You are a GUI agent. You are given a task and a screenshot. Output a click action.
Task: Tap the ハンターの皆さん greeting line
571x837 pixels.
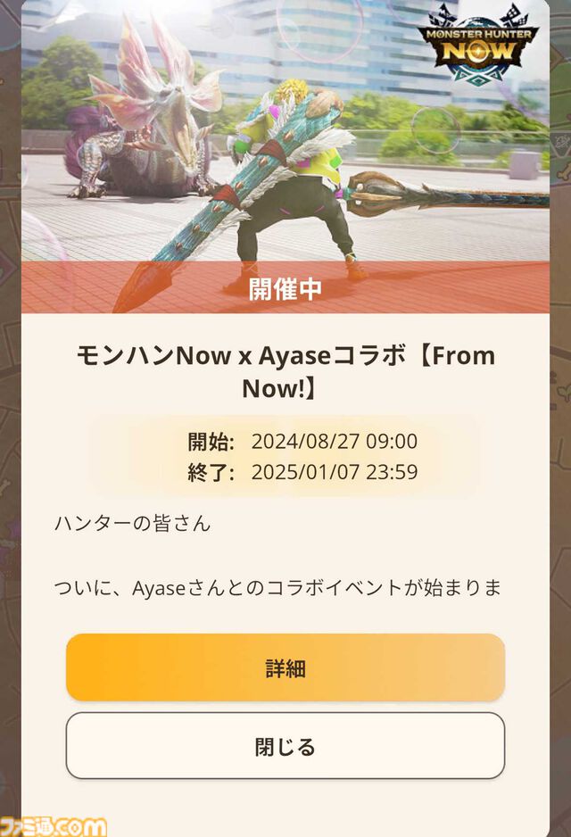[x=132, y=523]
